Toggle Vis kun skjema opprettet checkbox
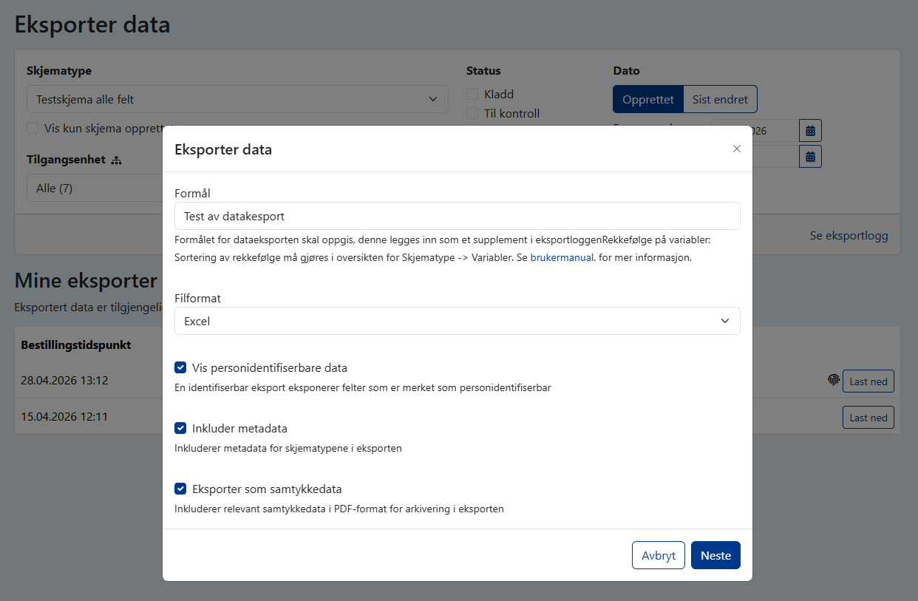The height and width of the screenshot is (601, 918). coord(33,128)
